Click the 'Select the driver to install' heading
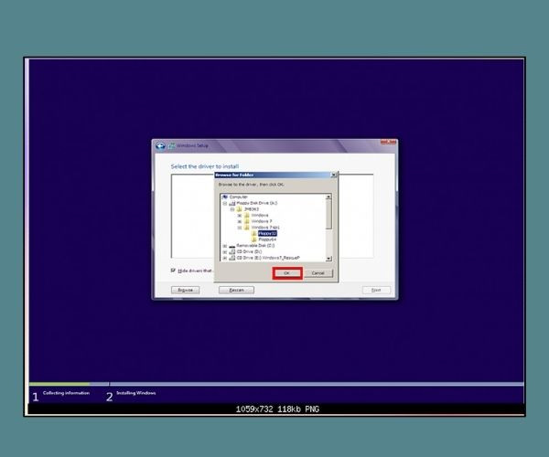Viewport: 549px width, 457px height. point(205,166)
